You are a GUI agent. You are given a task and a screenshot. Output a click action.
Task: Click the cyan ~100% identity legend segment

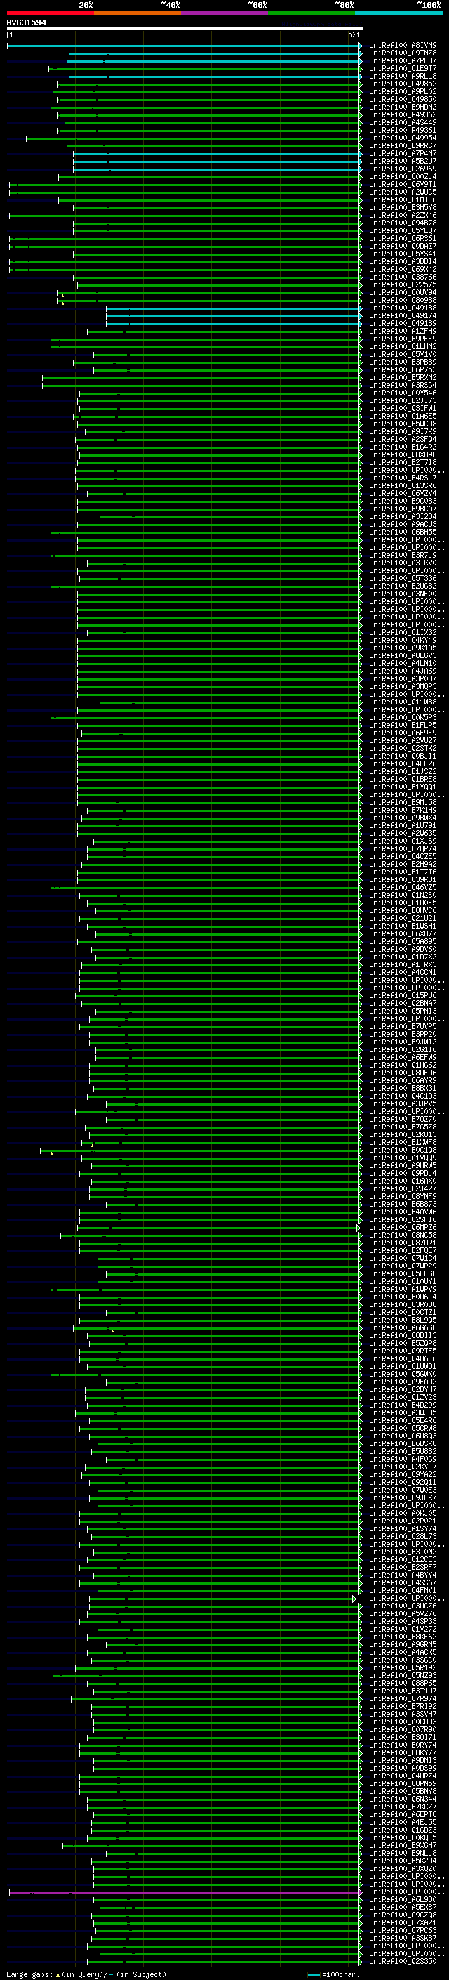(x=399, y=13)
